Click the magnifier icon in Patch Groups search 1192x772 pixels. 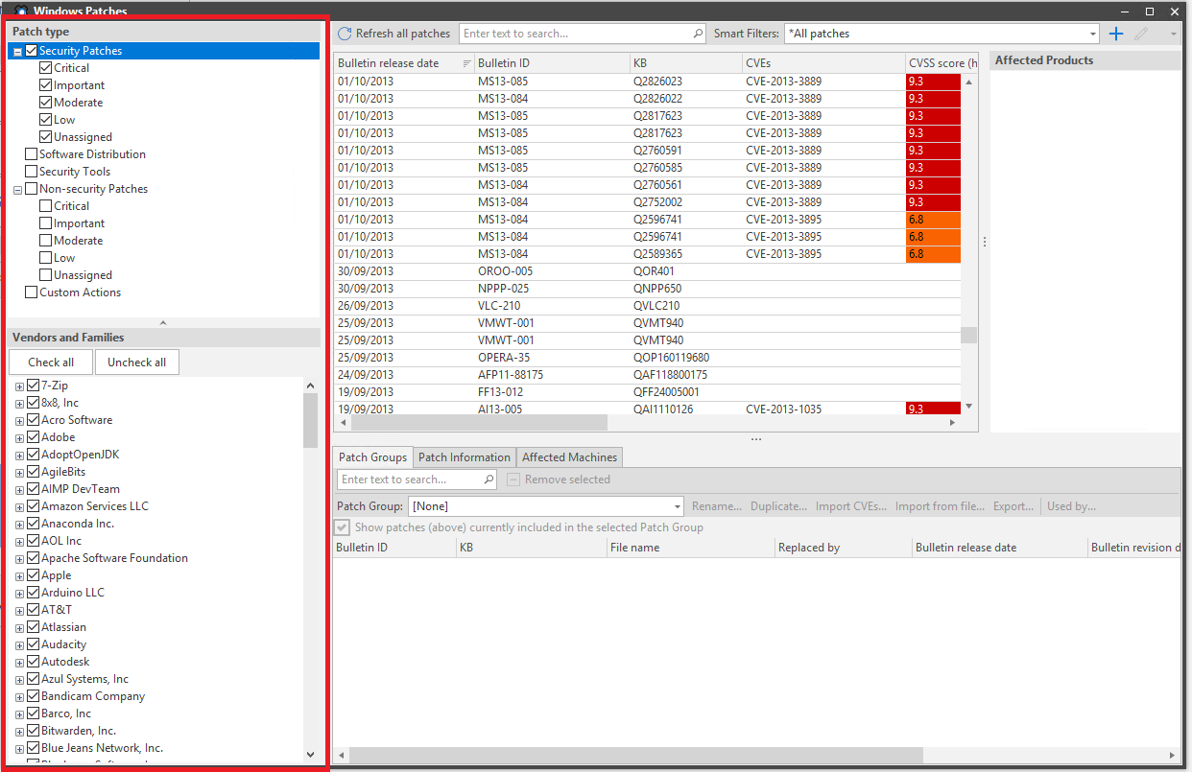pyautogui.click(x=489, y=480)
